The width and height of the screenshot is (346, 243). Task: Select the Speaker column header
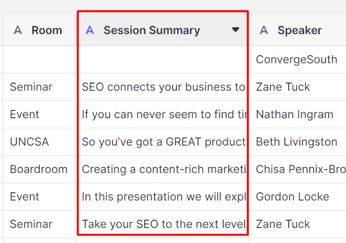pos(297,30)
